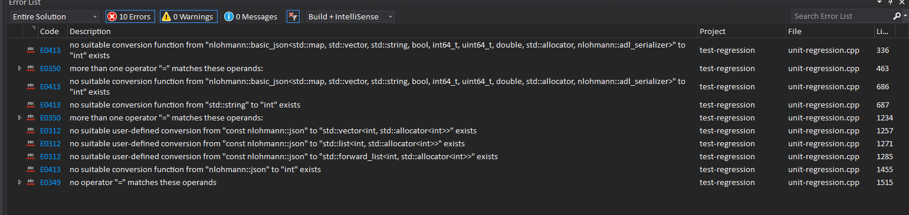Click test-regression project cell for line 463
The height and width of the screenshot is (215, 909).
[727, 68]
